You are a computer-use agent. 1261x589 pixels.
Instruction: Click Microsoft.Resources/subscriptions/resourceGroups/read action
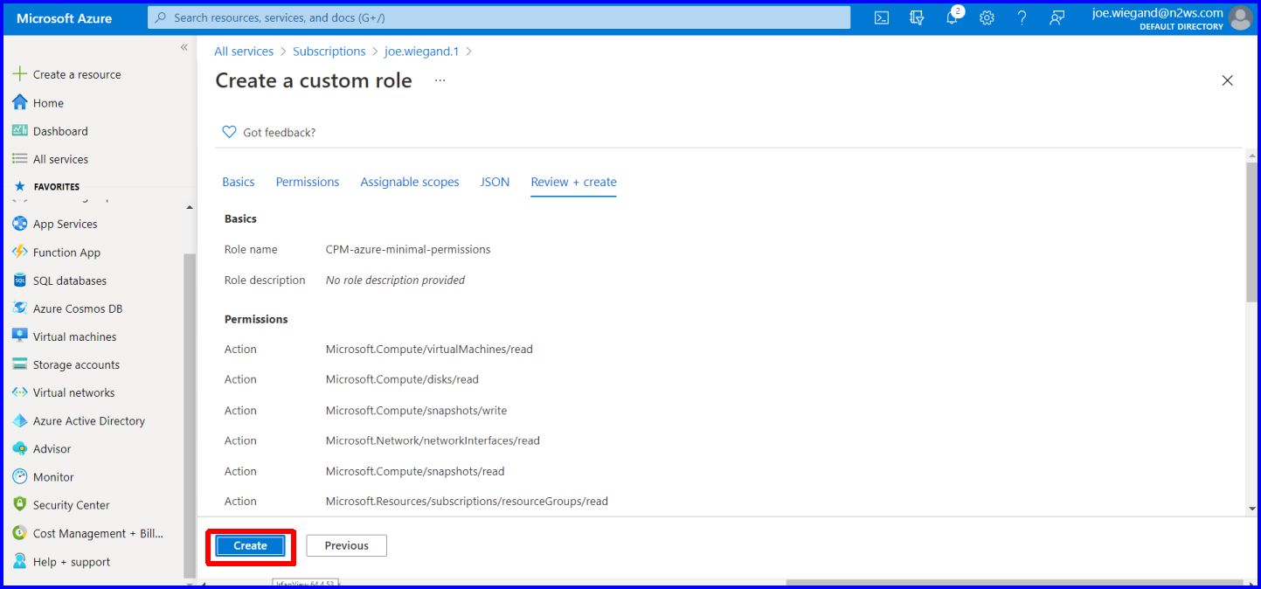click(x=467, y=501)
